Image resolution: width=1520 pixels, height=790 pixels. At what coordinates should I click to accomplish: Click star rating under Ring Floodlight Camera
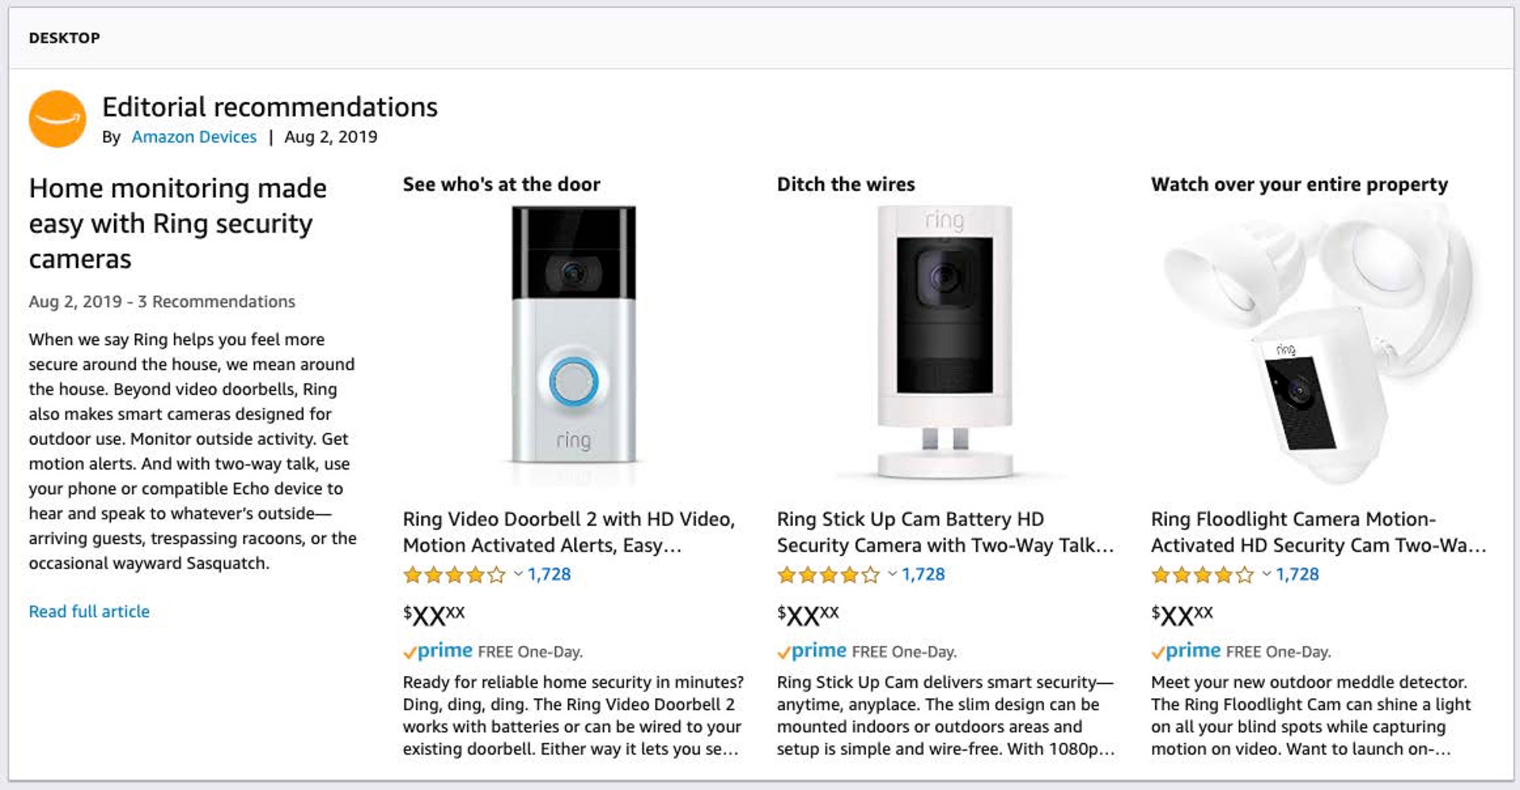(x=1202, y=575)
